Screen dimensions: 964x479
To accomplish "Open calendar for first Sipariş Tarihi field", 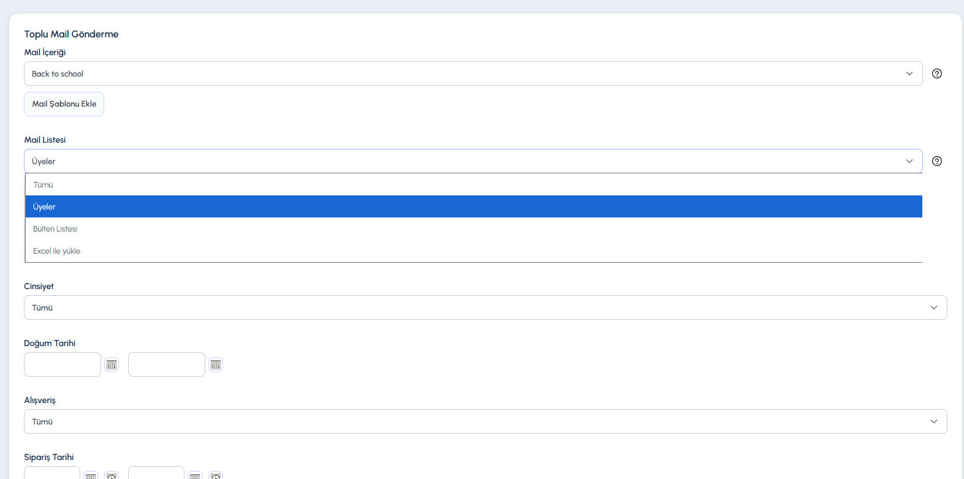I will 91,476.
